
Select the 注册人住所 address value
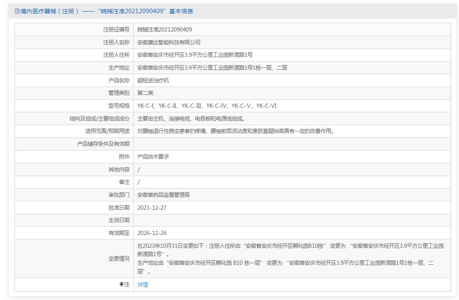[x=195, y=55]
